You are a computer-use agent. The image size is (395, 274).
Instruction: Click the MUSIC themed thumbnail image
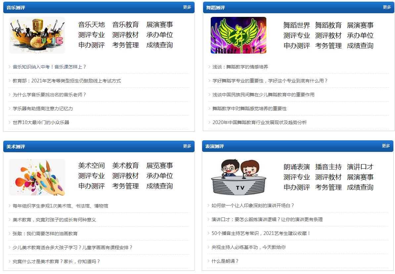tap(36, 35)
